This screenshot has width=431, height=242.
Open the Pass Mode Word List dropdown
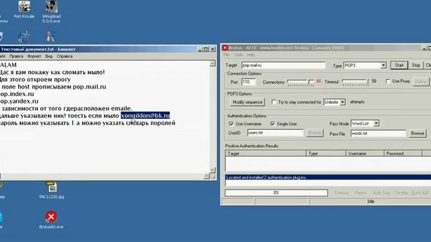(376, 124)
